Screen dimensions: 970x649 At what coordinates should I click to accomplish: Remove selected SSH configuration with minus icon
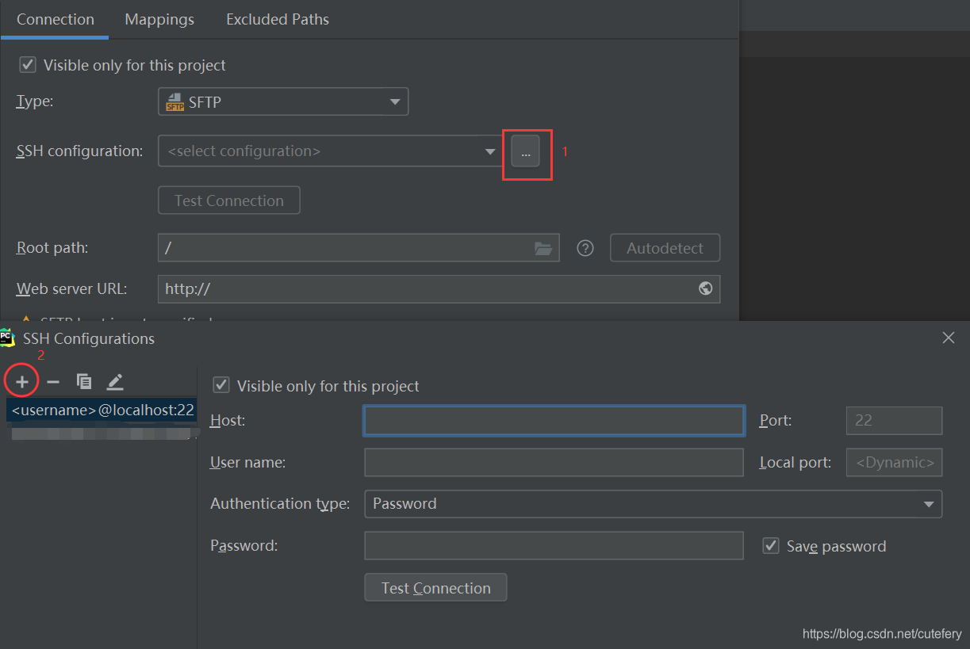[x=53, y=382]
